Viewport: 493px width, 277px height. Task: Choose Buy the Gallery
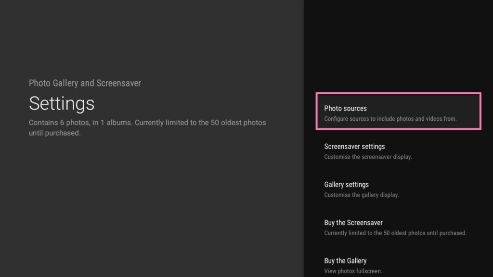(398, 265)
